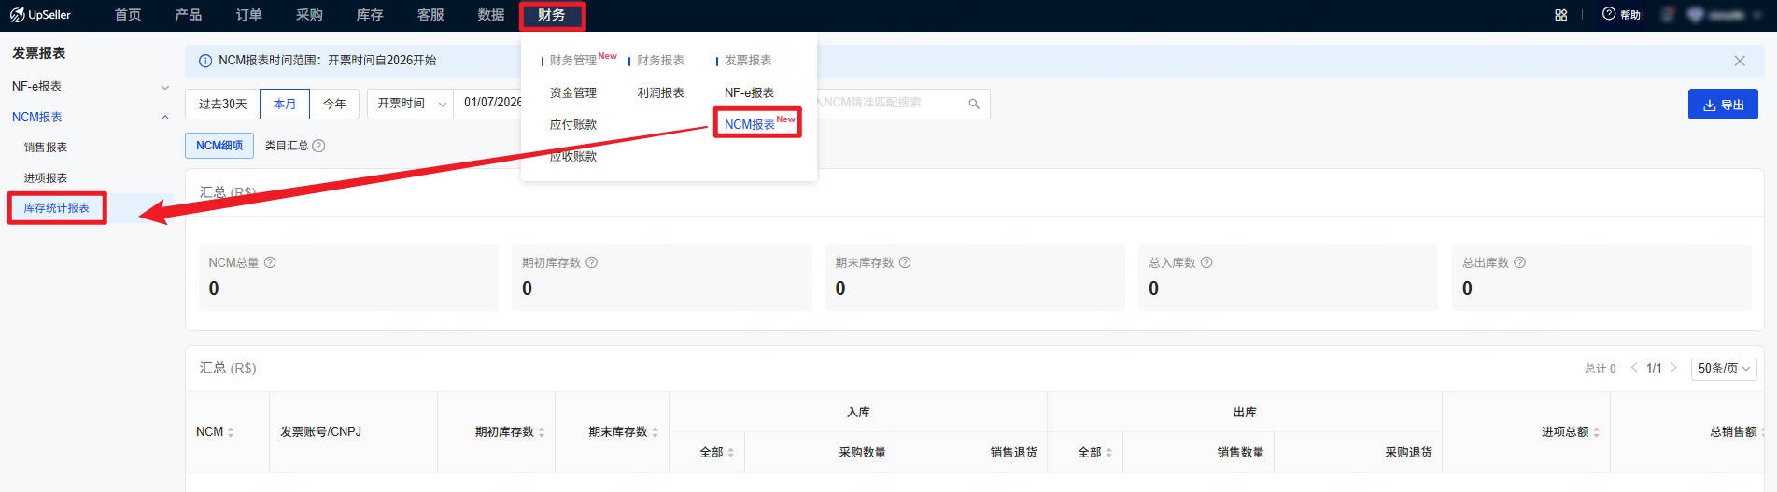Collapse NCM报表 sidebar section
Image resolution: width=1777 pixels, height=492 pixels.
pos(165,118)
